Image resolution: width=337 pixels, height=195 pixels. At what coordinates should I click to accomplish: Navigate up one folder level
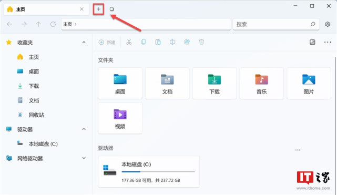[38, 24]
